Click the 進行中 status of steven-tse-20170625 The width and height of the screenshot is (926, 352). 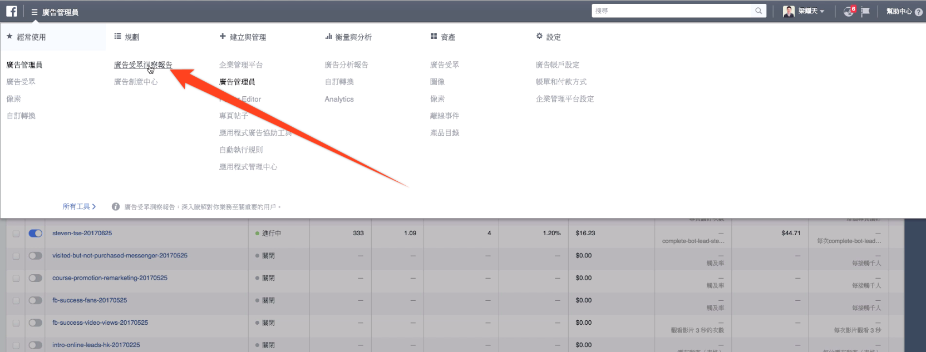(x=268, y=234)
